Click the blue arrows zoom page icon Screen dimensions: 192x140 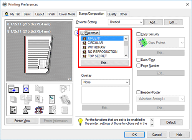coord(26,89)
